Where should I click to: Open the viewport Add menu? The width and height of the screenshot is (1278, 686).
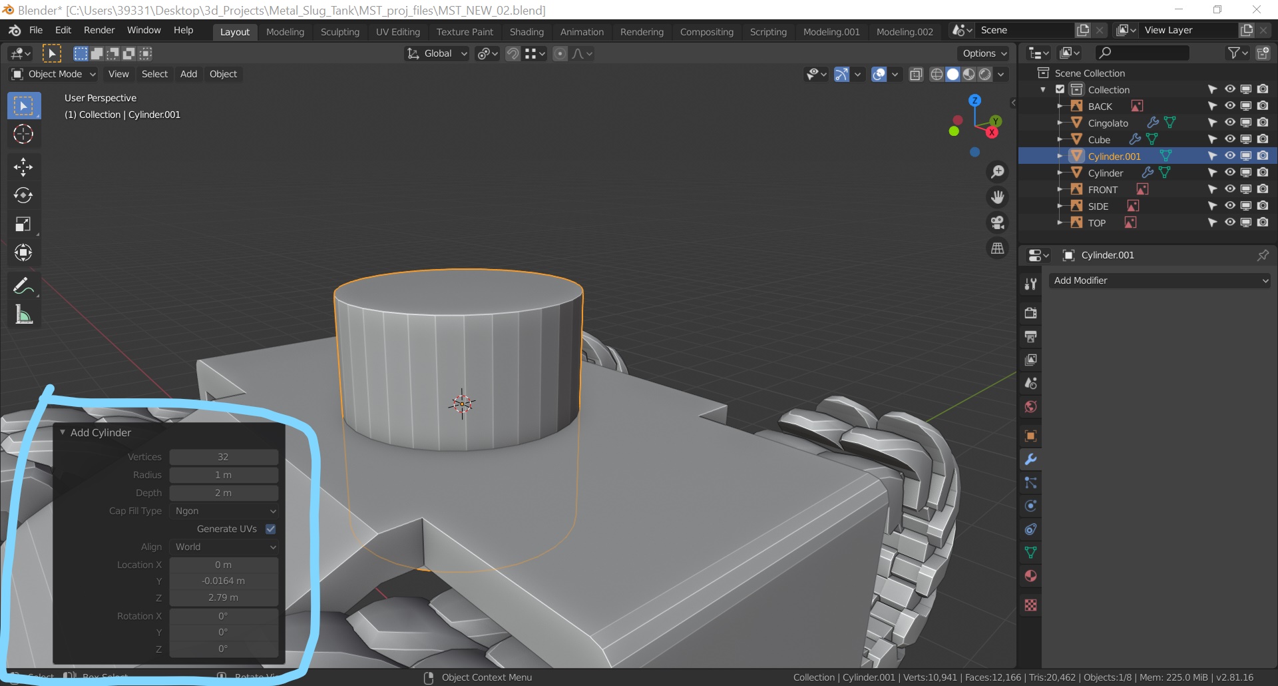point(188,74)
